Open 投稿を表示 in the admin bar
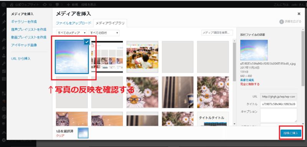307x147 pixels. click(x=88, y=4)
